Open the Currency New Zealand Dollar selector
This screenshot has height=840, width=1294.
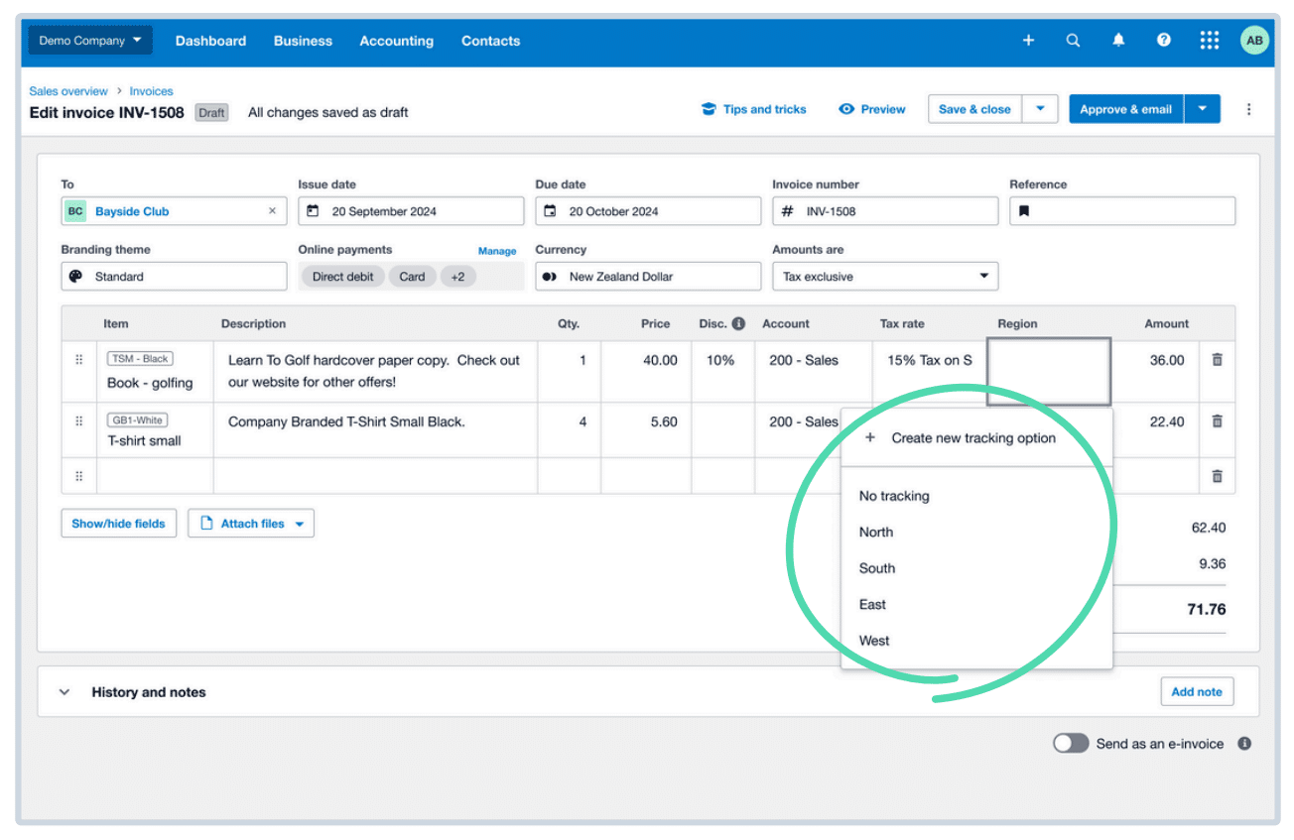[648, 277]
